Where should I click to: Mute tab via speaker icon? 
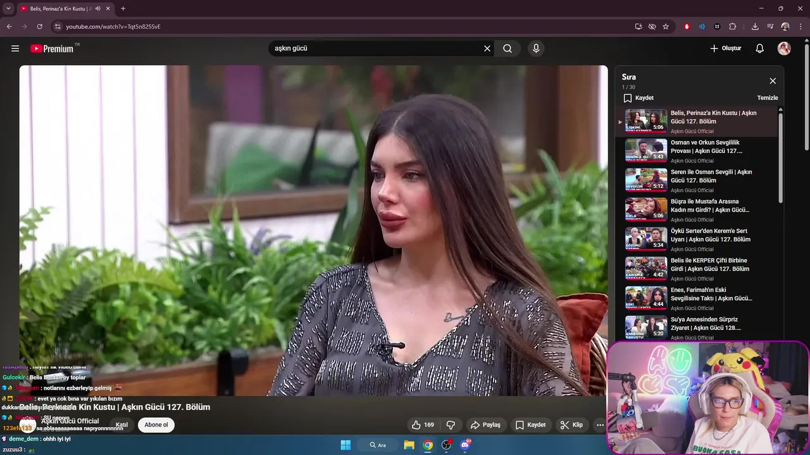[x=97, y=9]
